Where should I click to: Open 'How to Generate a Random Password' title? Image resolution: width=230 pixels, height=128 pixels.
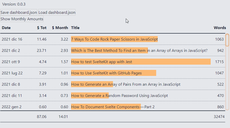pyautogui.click(x=120, y=95)
